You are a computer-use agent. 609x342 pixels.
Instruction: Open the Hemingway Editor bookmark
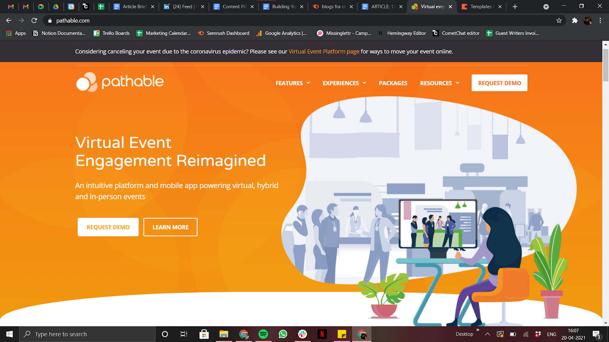tap(402, 33)
